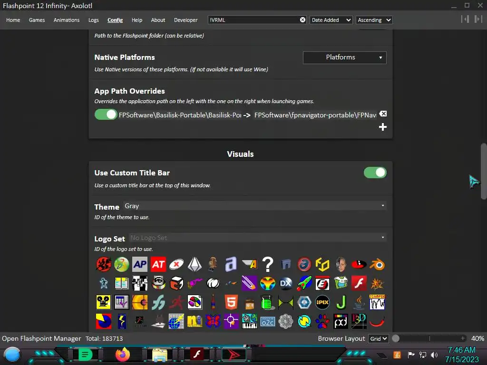Open the Logs tab
This screenshot has height=365, width=487.
point(94,20)
